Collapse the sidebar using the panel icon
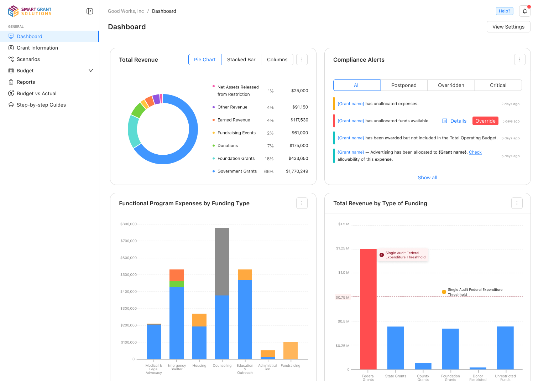The image size is (533, 381). coord(90,11)
